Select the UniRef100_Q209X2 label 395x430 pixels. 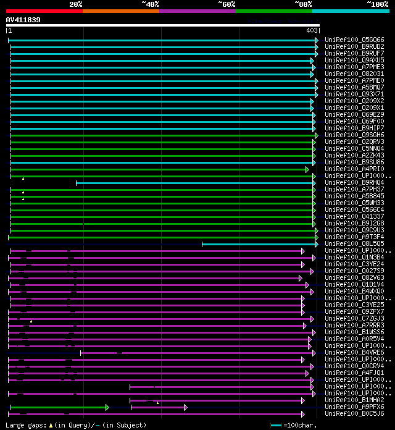click(x=354, y=101)
